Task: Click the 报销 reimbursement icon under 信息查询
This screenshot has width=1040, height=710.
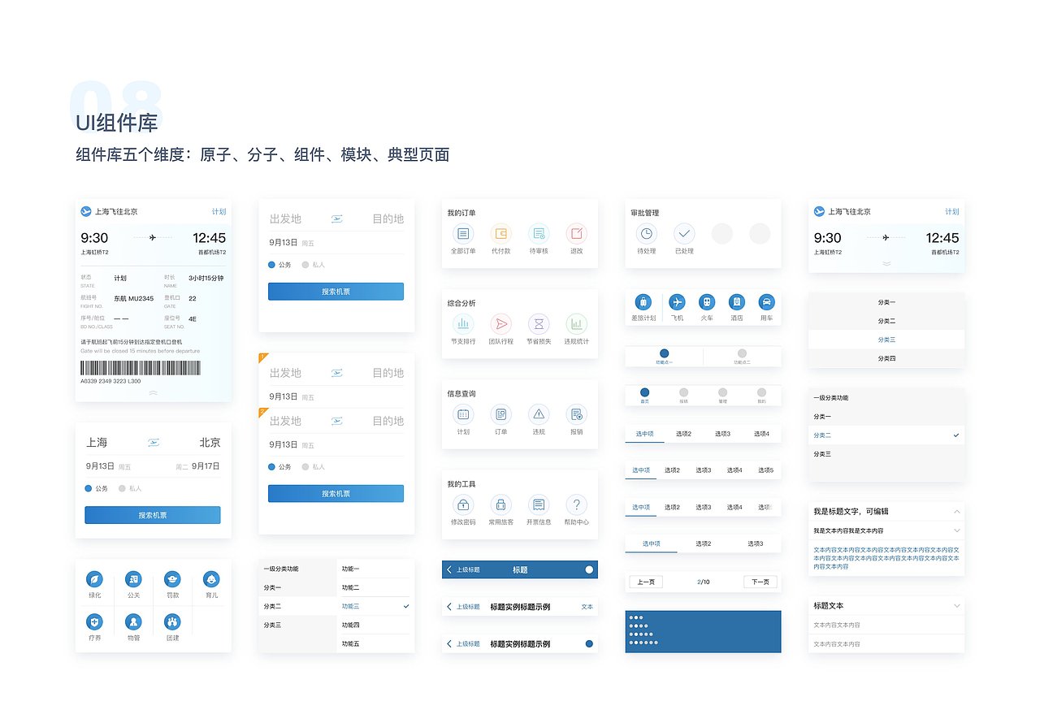Action: 577,415
